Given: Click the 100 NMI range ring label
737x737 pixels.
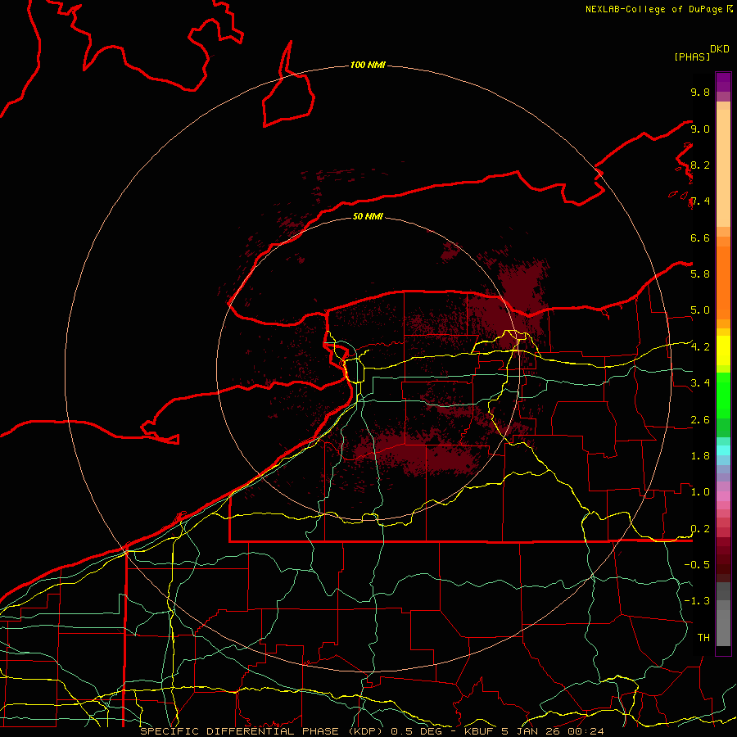Looking at the screenshot, I should pyautogui.click(x=368, y=65).
